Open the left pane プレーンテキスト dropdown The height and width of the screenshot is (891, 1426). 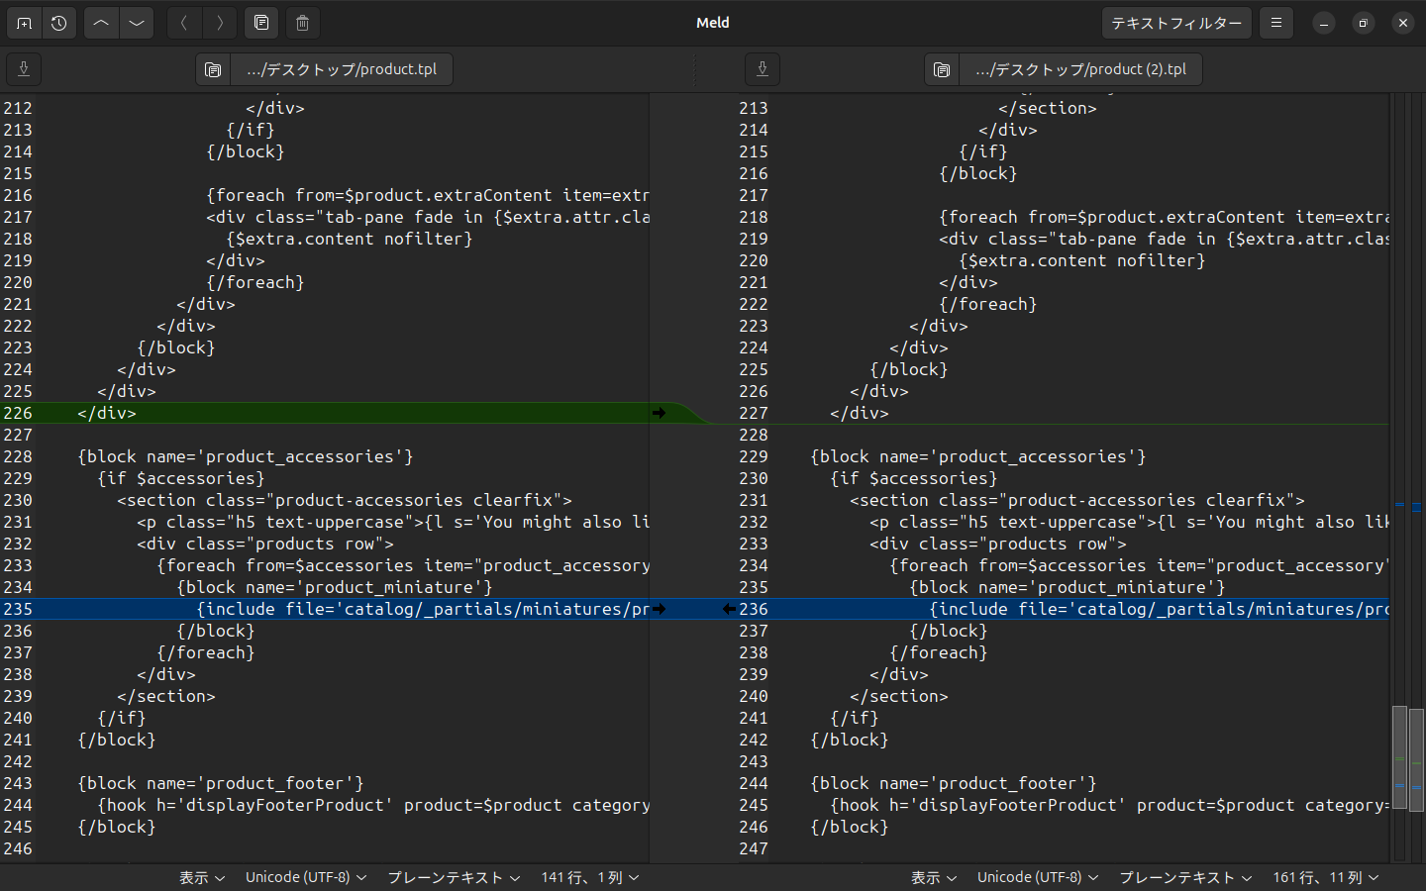(x=454, y=878)
